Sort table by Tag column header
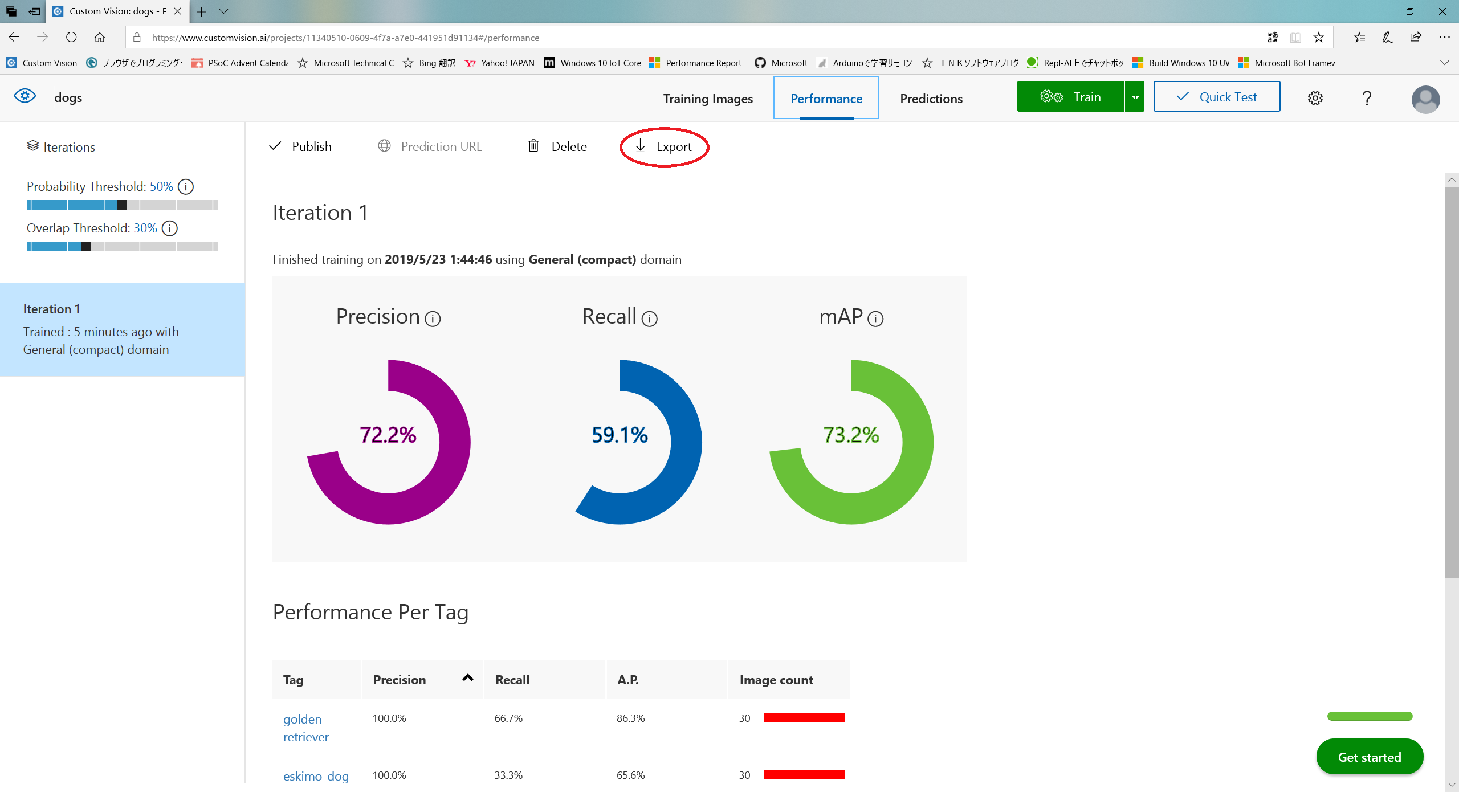The width and height of the screenshot is (1459, 792). (x=316, y=680)
